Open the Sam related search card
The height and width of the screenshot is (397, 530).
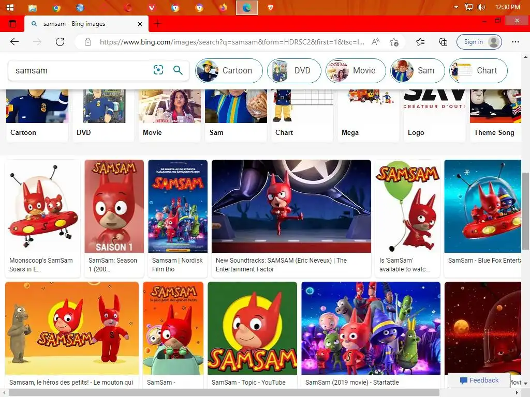(x=236, y=115)
